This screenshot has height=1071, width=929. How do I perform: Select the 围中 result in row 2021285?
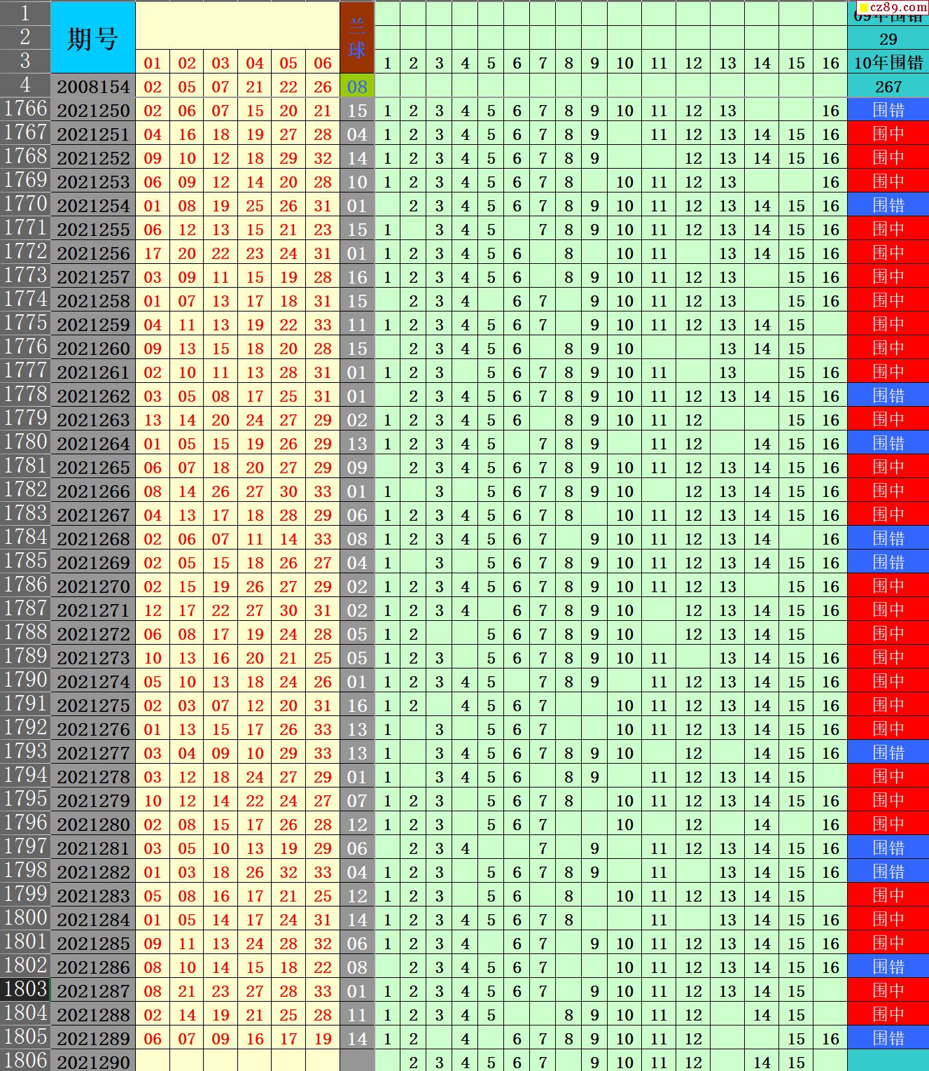click(x=888, y=943)
